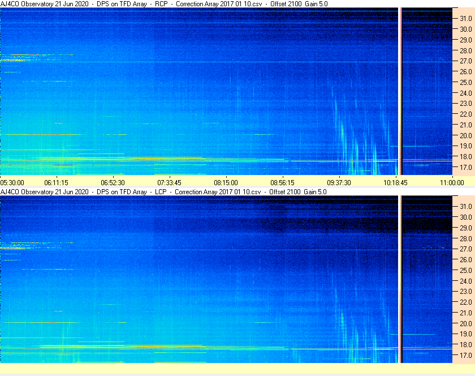Click the 19.0 frequency label on LCP axis
The height and width of the screenshot is (376, 475).
466,334
